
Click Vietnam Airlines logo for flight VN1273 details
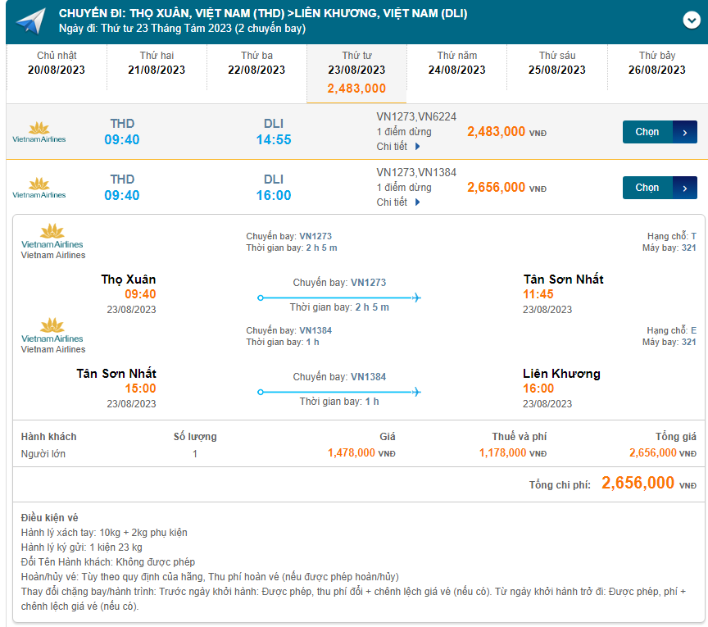52,236
